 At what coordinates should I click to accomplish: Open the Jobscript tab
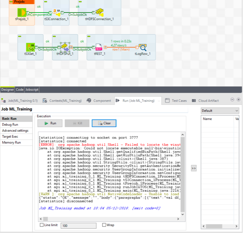32,90
